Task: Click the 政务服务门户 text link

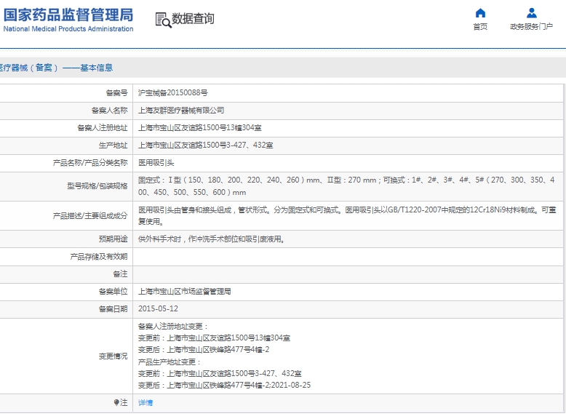Action: (531, 27)
